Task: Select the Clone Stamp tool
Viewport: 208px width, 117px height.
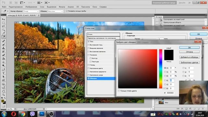Action: click(4, 48)
